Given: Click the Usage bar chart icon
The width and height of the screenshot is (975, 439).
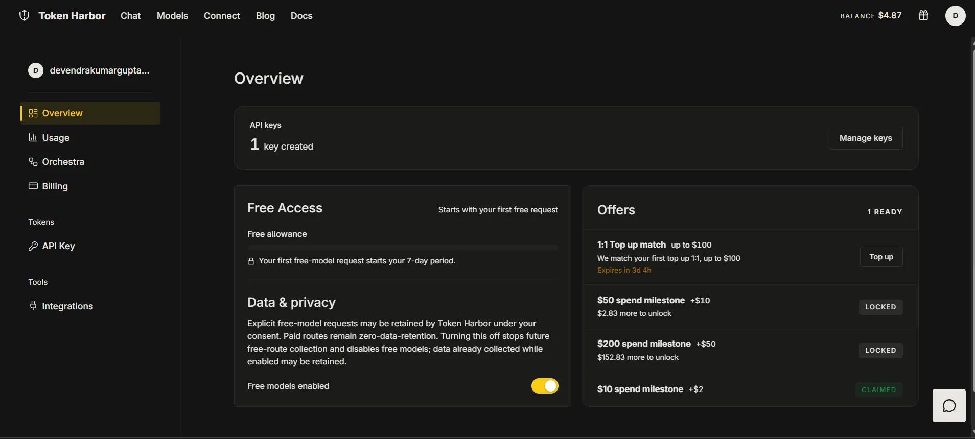Looking at the screenshot, I should pyautogui.click(x=33, y=137).
